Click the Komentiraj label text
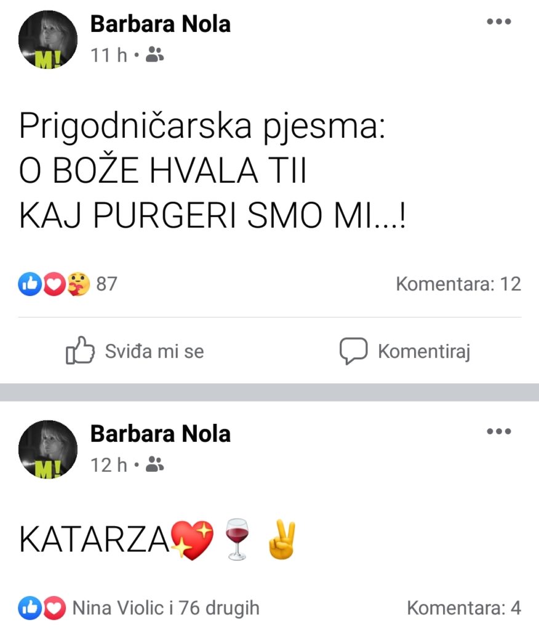Image resolution: width=539 pixels, height=630 pixels. pyautogui.click(x=424, y=351)
